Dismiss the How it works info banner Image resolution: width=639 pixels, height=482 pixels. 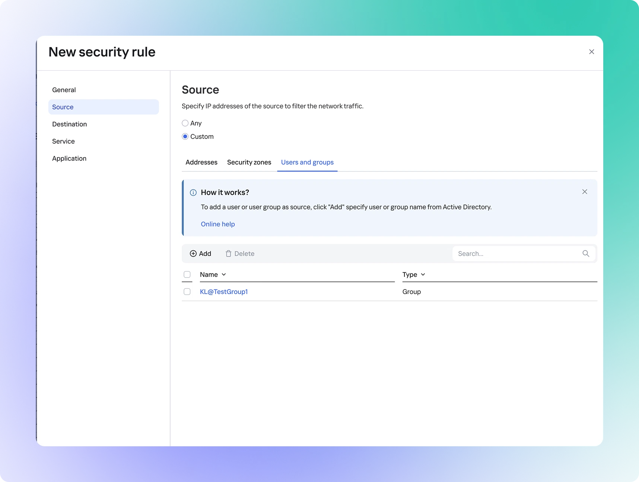point(584,192)
